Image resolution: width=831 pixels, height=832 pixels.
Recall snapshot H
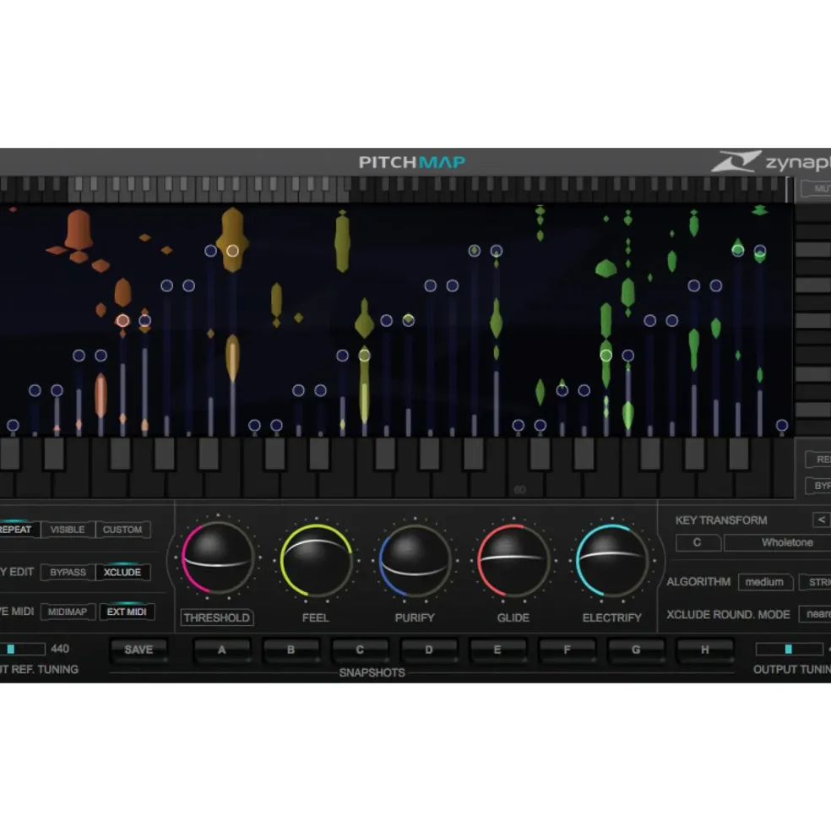(x=704, y=650)
